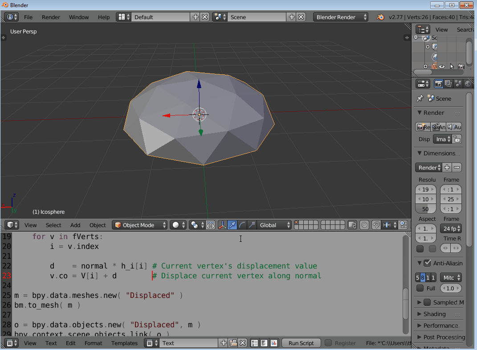Screen dimensions: 477x350
Task: Disable the Anti-Aliasing checkbox
Action: pyautogui.click(x=427, y=263)
